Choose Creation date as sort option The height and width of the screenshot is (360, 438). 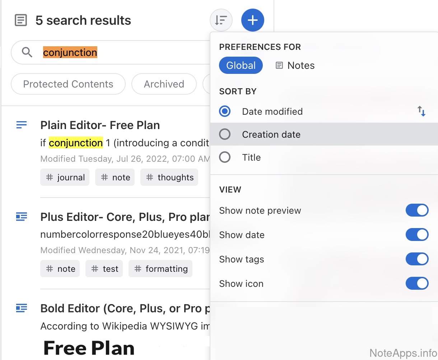[225, 134]
